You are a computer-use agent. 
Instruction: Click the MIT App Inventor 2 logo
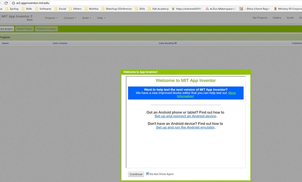(17, 17)
